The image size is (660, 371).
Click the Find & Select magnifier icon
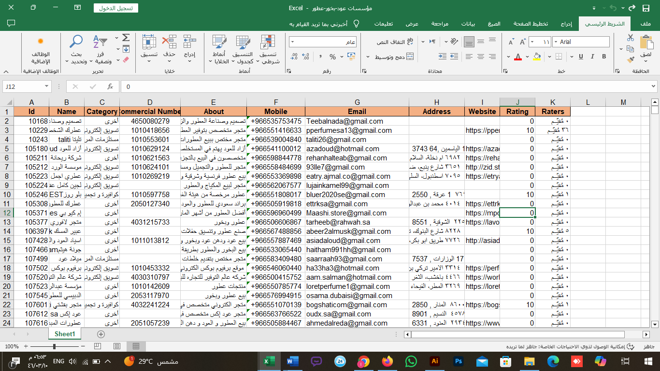76,42
